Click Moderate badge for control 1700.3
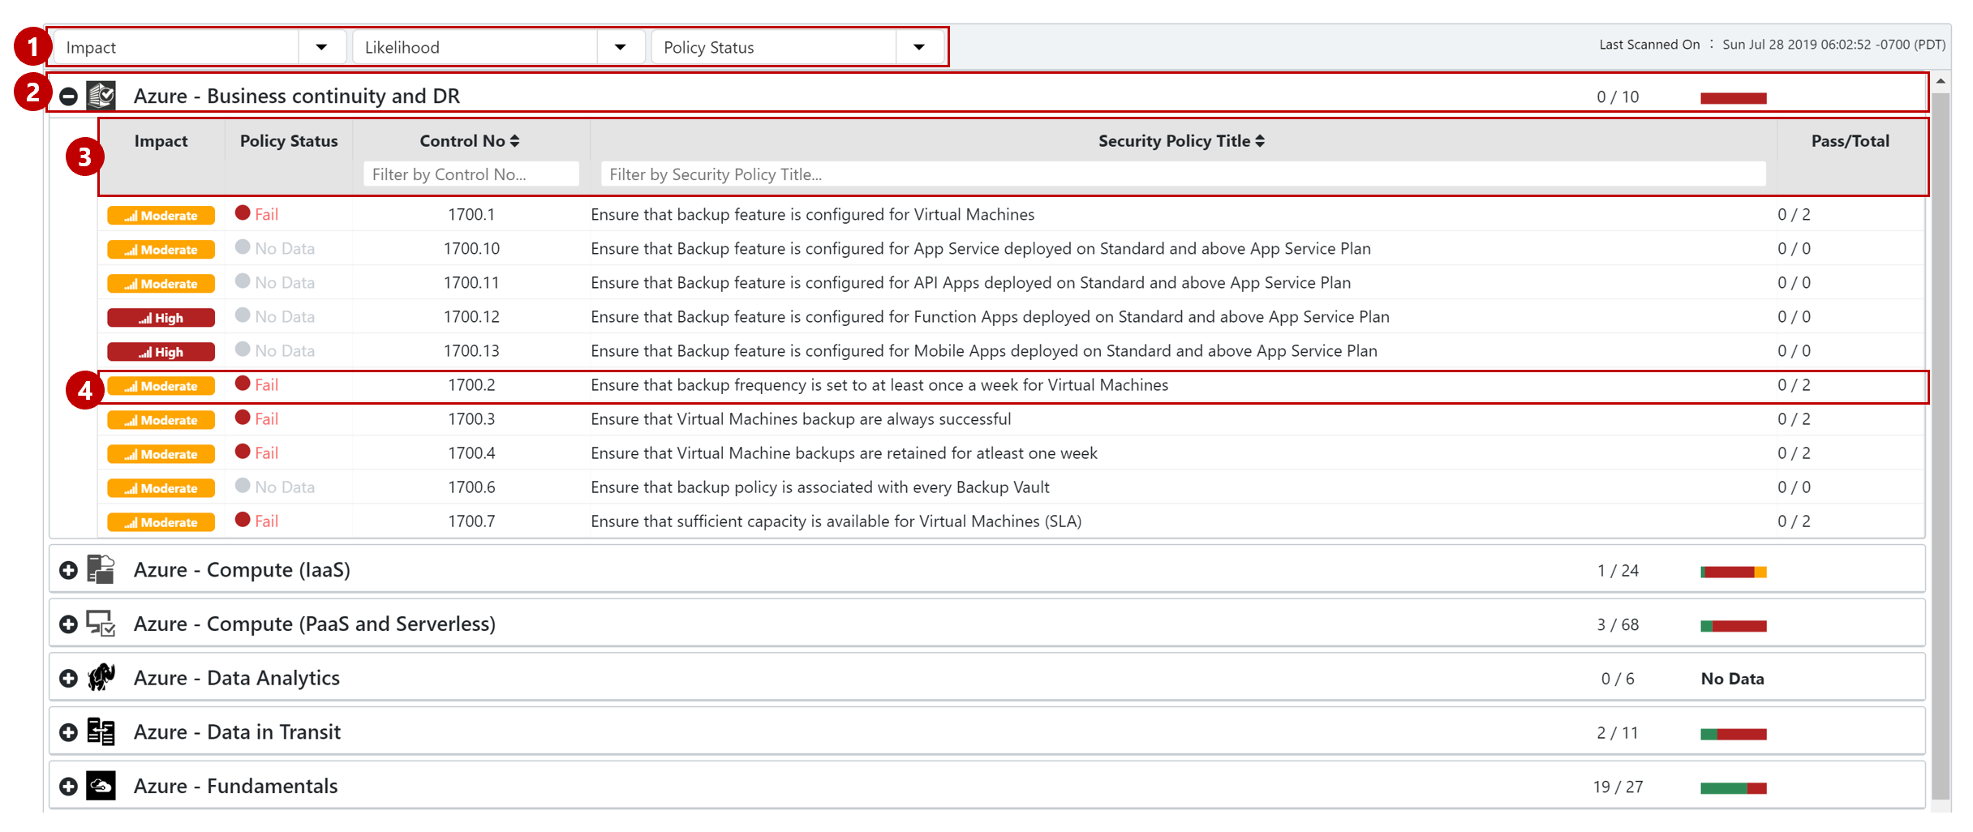The width and height of the screenshot is (1973, 832). click(161, 420)
